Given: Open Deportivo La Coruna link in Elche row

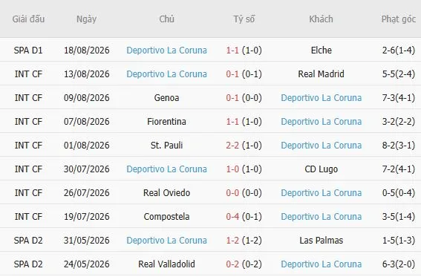Looking at the screenshot, I should point(166,50).
